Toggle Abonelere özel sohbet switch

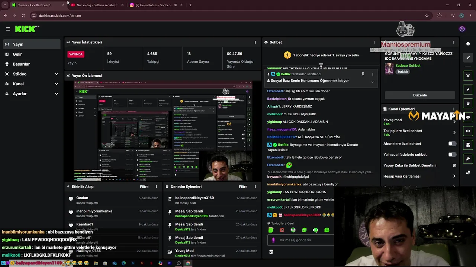[x=452, y=144]
